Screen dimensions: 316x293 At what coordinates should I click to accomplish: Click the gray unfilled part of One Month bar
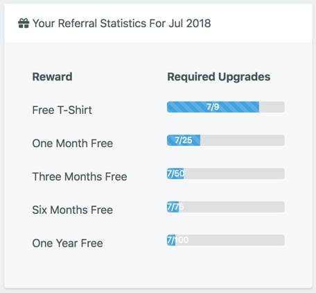coord(243,140)
